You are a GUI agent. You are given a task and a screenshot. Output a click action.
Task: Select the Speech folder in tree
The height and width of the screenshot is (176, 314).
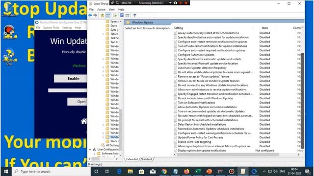pos(114,22)
